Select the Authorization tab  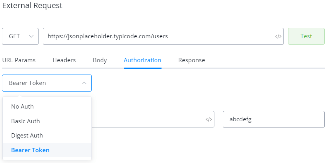(142, 60)
